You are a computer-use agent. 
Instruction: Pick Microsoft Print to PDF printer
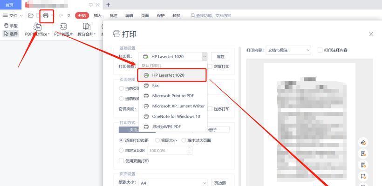pyautogui.click(x=173, y=96)
